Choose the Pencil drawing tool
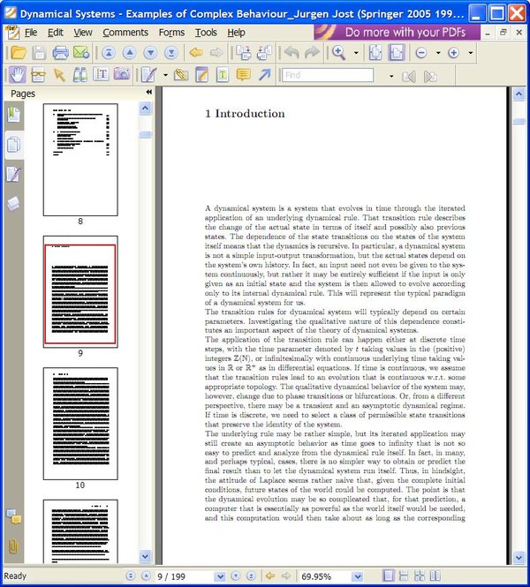The width and height of the screenshot is (530, 587). [148, 75]
